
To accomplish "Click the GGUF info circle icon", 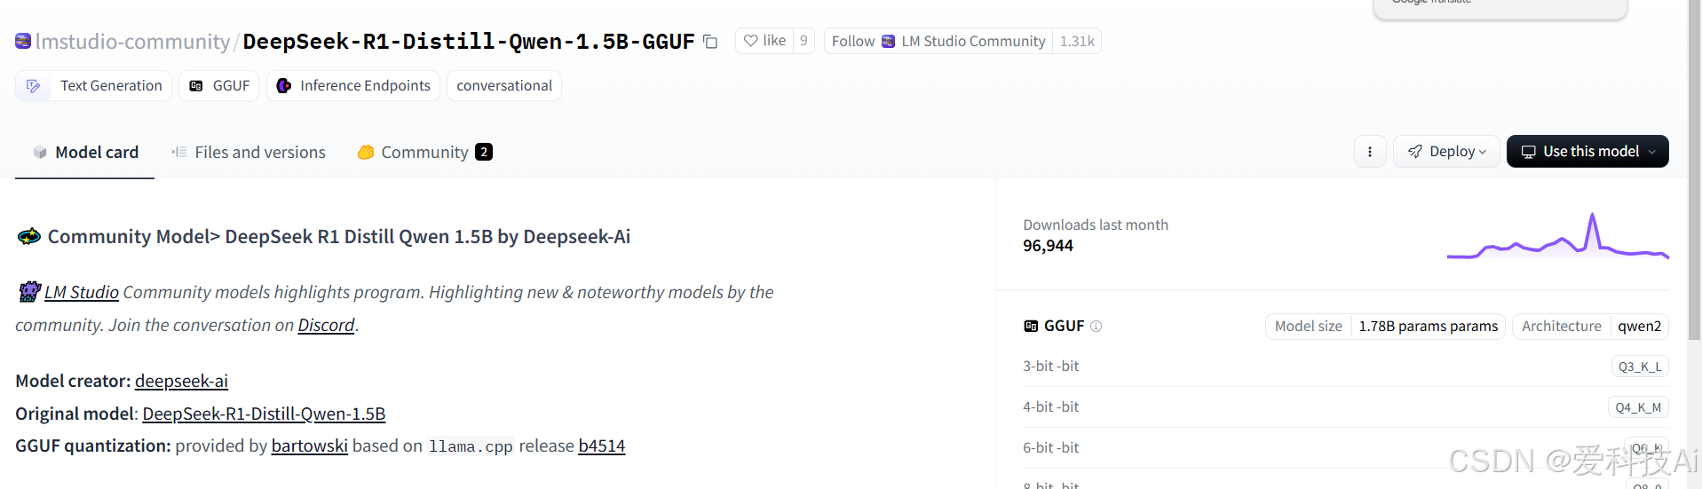I will coord(1096,326).
